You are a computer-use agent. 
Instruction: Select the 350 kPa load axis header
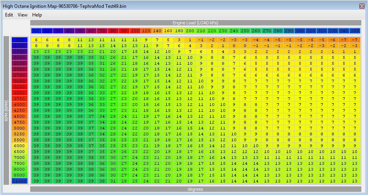(355, 31)
